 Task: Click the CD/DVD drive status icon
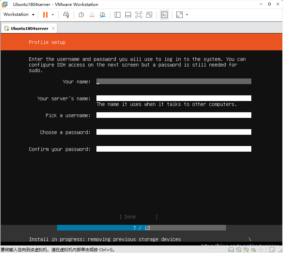pos(239,250)
